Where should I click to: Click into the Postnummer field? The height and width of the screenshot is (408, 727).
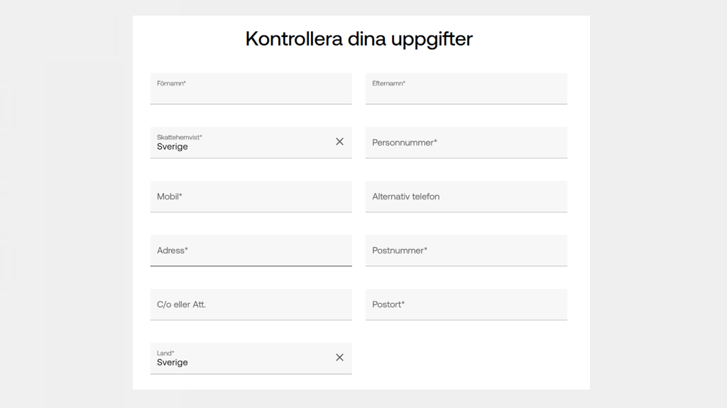[x=466, y=250]
